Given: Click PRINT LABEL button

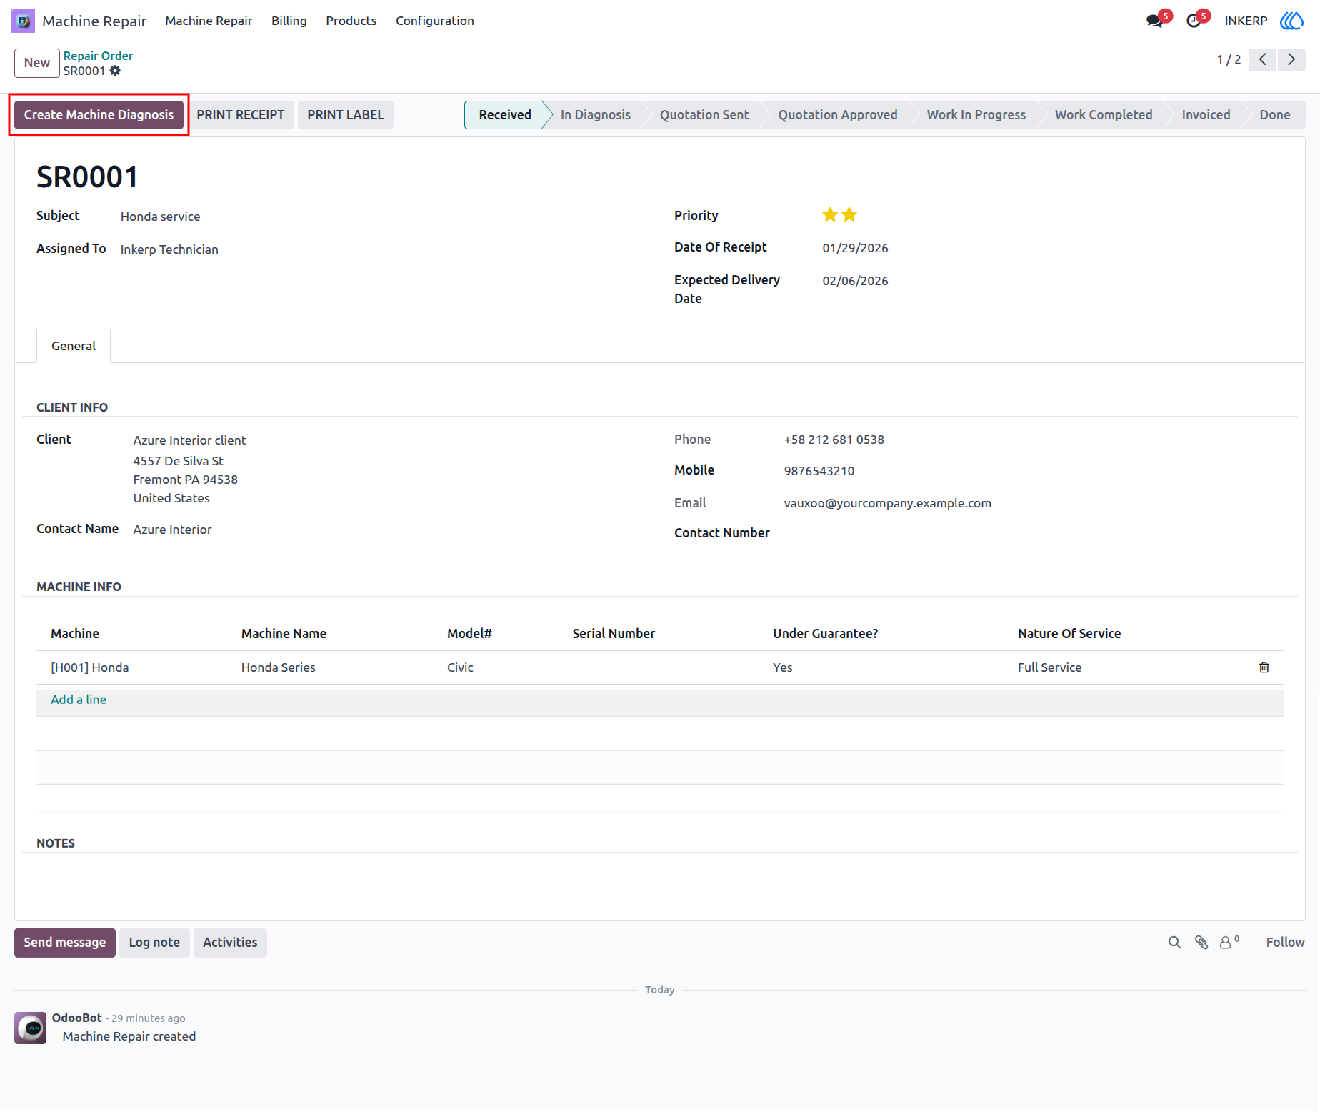Looking at the screenshot, I should (346, 115).
